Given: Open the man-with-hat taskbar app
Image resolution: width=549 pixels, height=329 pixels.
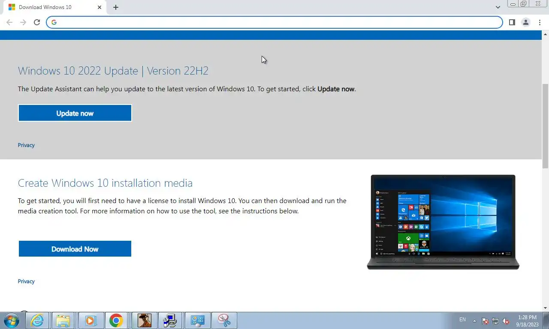Looking at the screenshot, I should [145, 320].
